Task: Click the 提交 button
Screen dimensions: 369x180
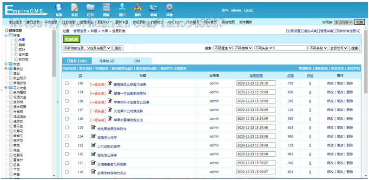Action: coord(118,48)
